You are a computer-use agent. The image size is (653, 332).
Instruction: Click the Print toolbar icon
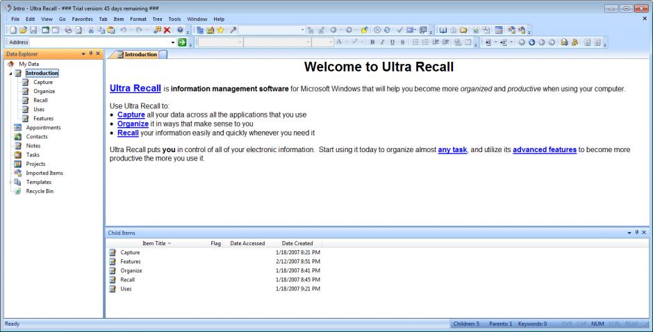[68, 30]
